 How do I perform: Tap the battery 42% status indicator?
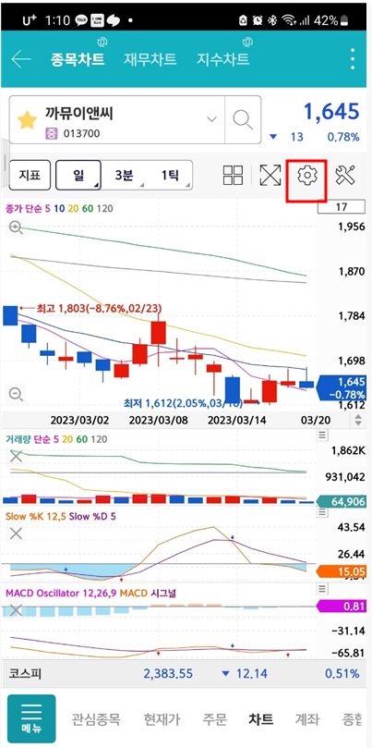pos(332,20)
